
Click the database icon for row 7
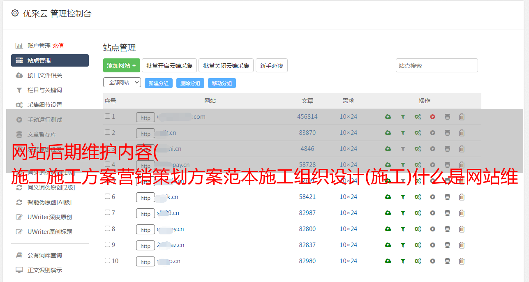(x=447, y=213)
